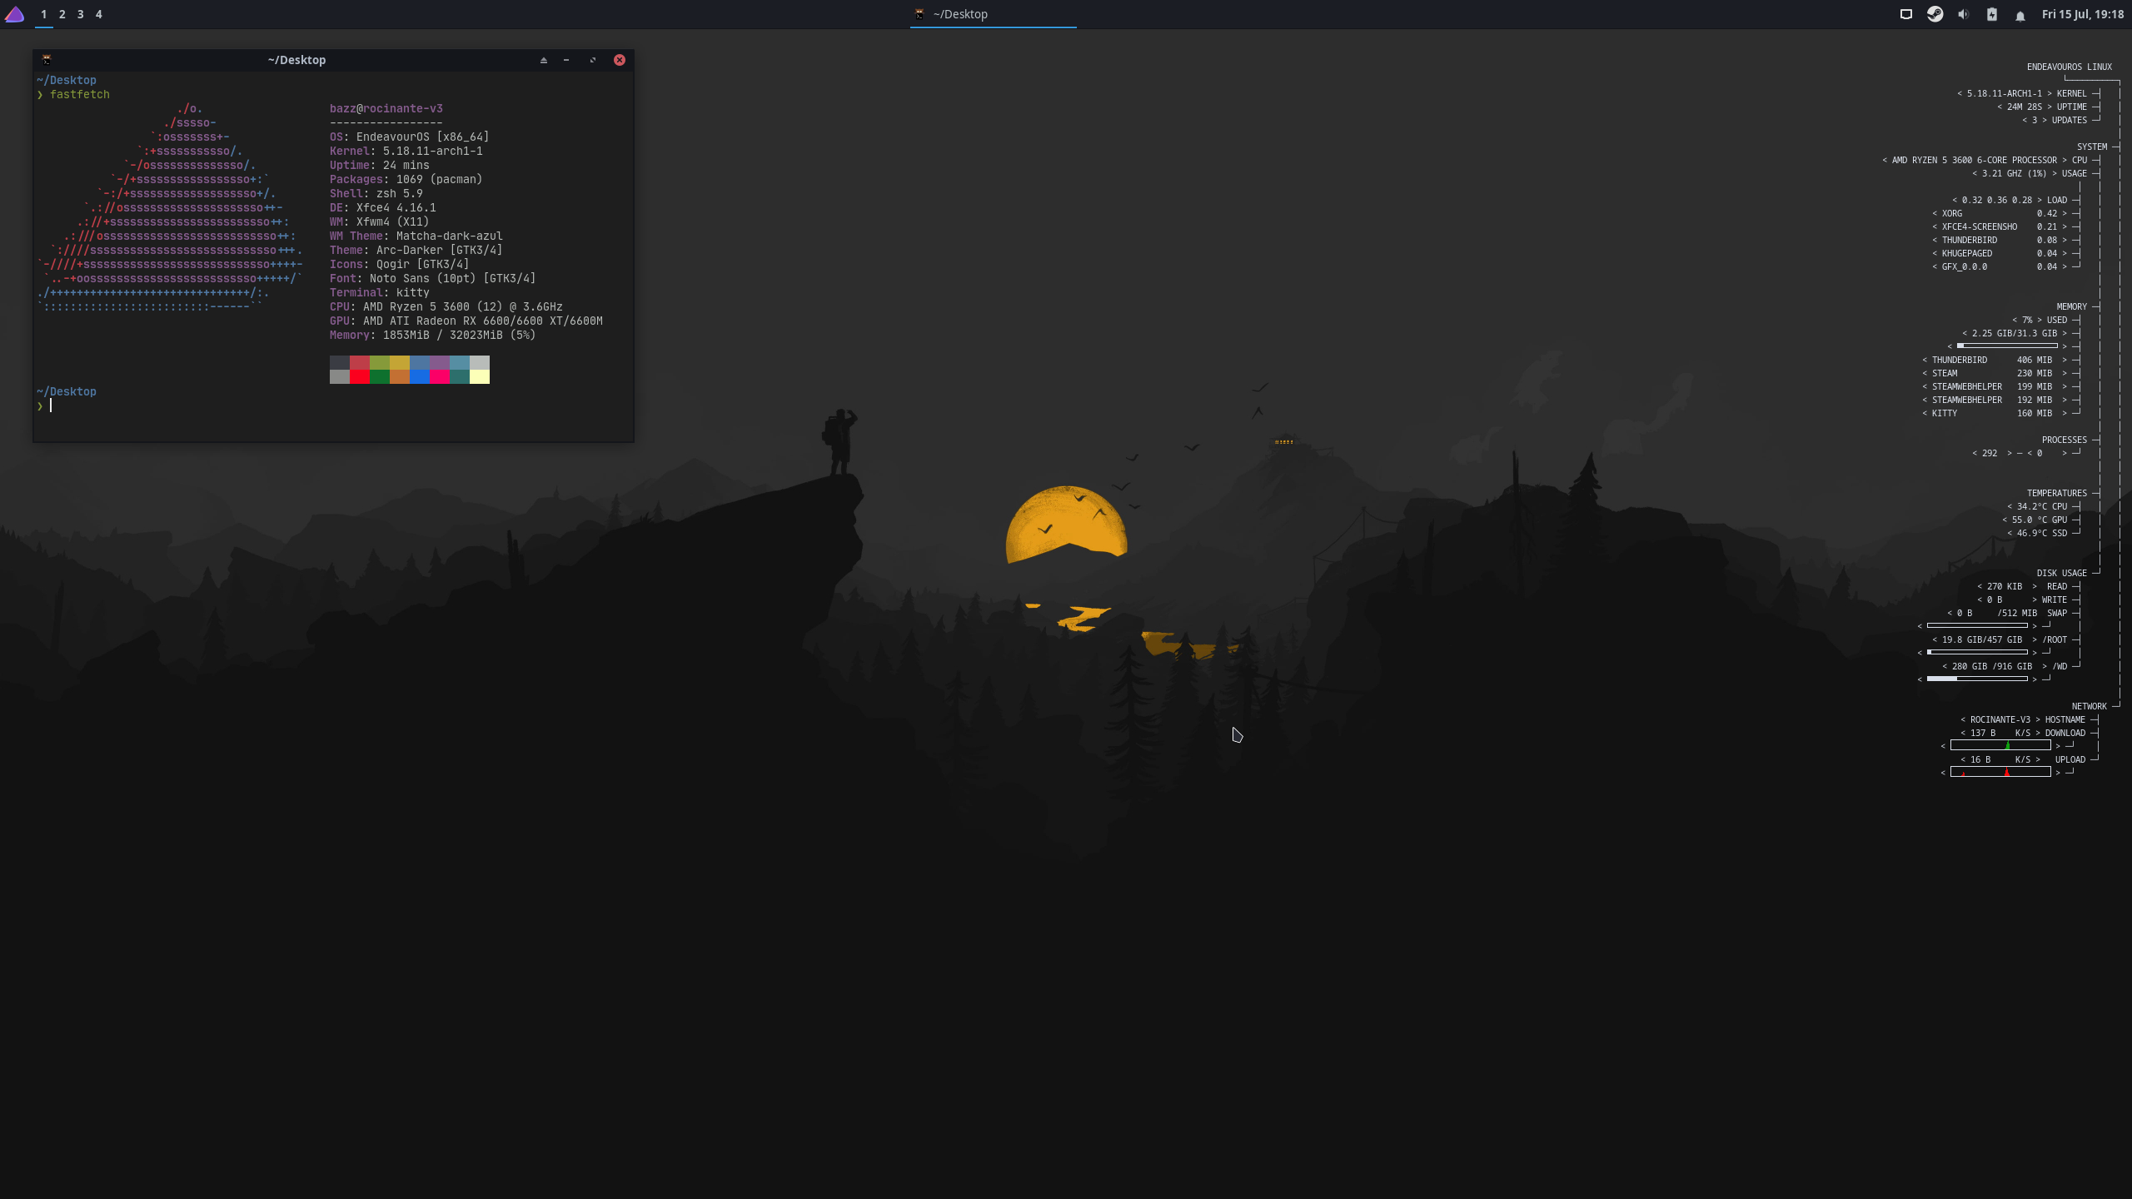Open the notification bell icon
Viewport: 2132px width, 1199px height.
pos(2020,15)
